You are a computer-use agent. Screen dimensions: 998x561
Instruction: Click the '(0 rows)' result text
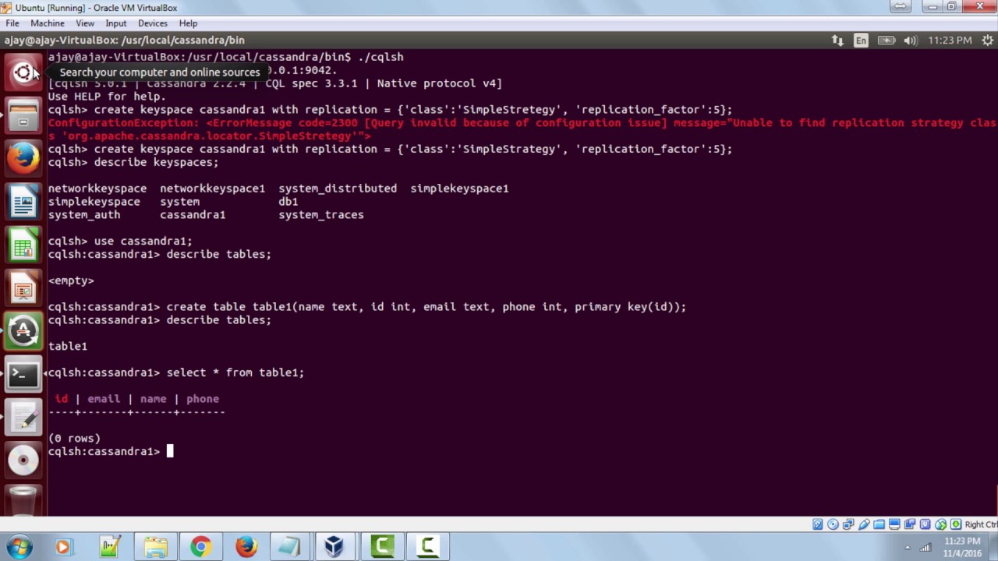(74, 438)
